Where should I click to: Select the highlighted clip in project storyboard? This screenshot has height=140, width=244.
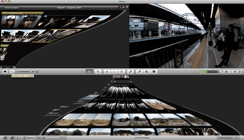click(x=57, y=36)
